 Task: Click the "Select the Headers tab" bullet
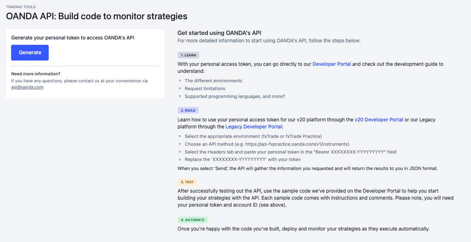(x=290, y=152)
